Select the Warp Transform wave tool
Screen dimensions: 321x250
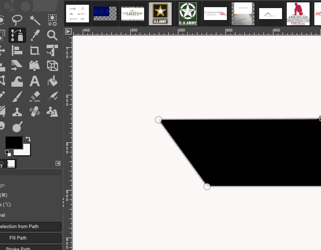click(x=17, y=81)
